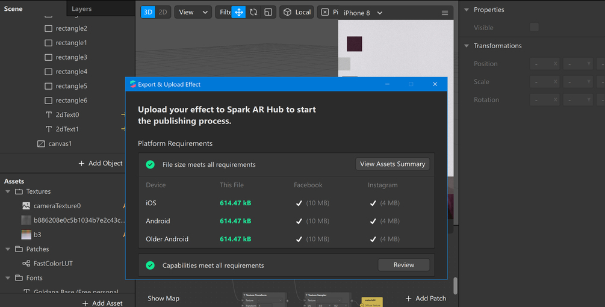Click Scale X input field
Image resolution: width=605 pixels, height=307 pixels.
coord(544,82)
